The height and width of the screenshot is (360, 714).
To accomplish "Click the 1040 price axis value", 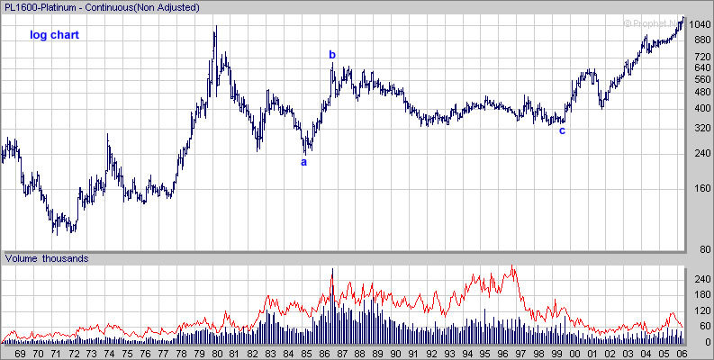I will (x=700, y=24).
